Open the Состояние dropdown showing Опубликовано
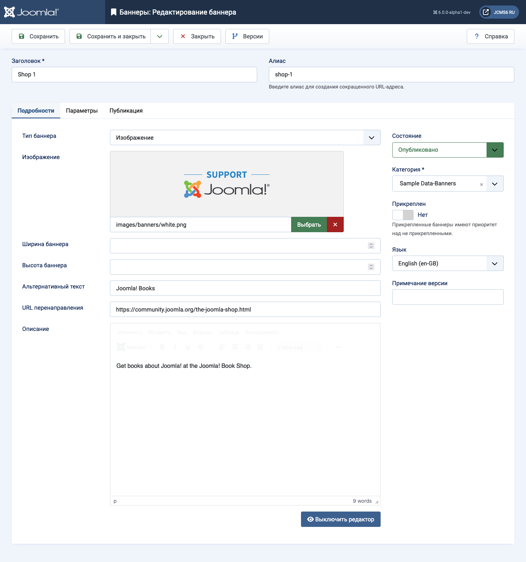 point(448,150)
